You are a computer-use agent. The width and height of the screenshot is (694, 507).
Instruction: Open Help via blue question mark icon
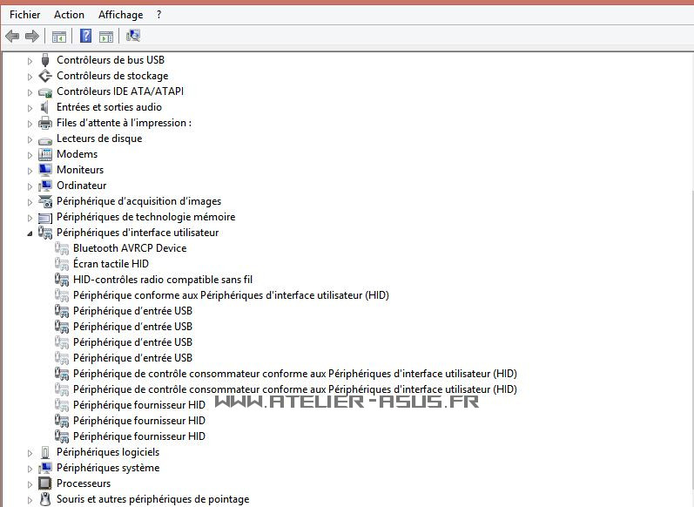tap(85, 36)
